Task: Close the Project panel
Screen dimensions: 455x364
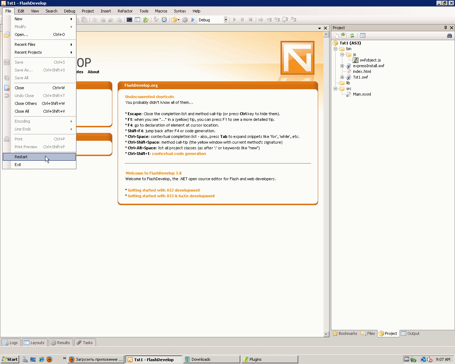Action: pyautogui.click(x=451, y=28)
